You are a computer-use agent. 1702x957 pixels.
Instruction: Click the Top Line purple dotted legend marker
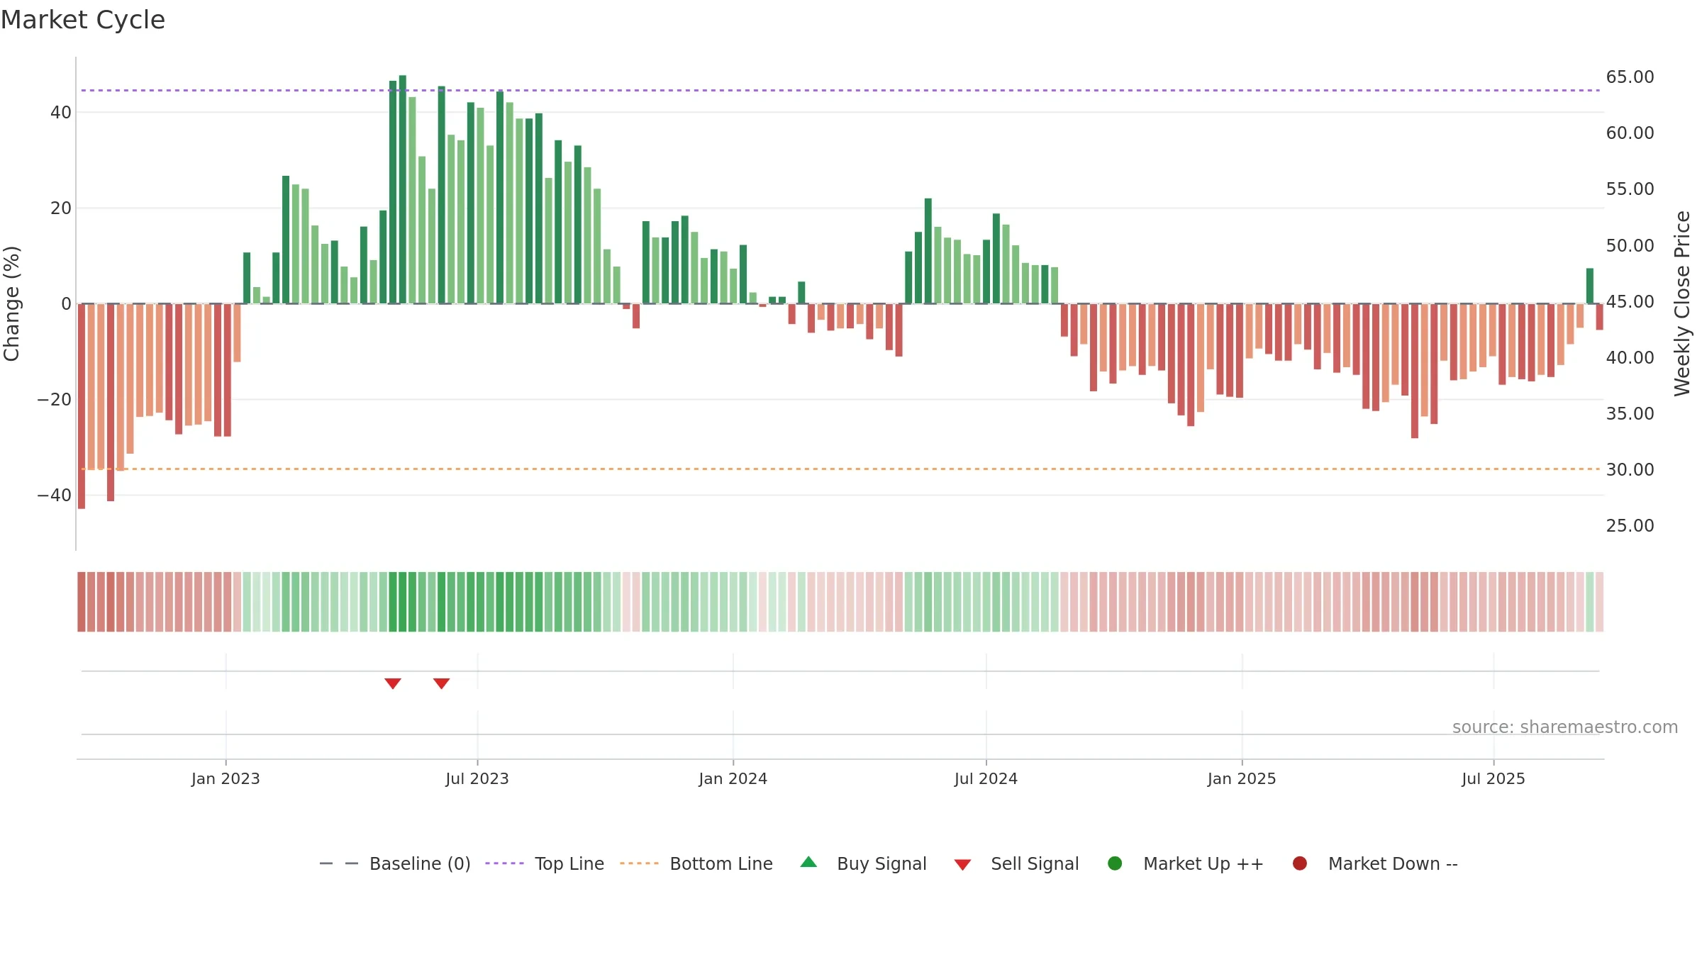[x=504, y=863]
